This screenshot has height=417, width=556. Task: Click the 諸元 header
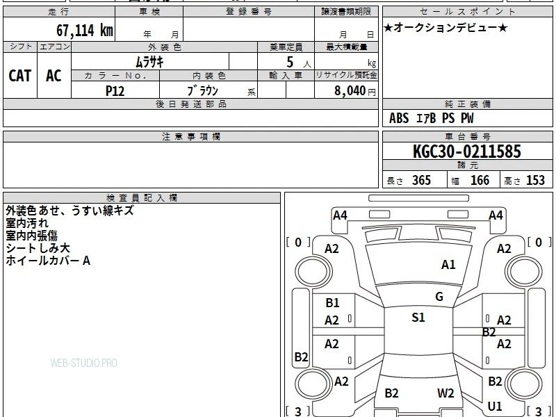pos(467,165)
